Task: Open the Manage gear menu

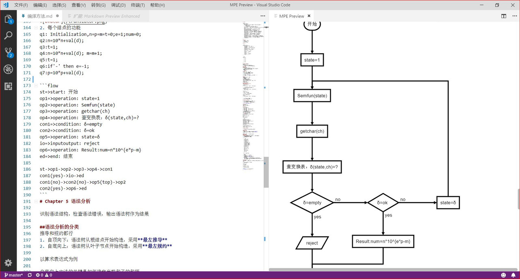Action: (8, 262)
